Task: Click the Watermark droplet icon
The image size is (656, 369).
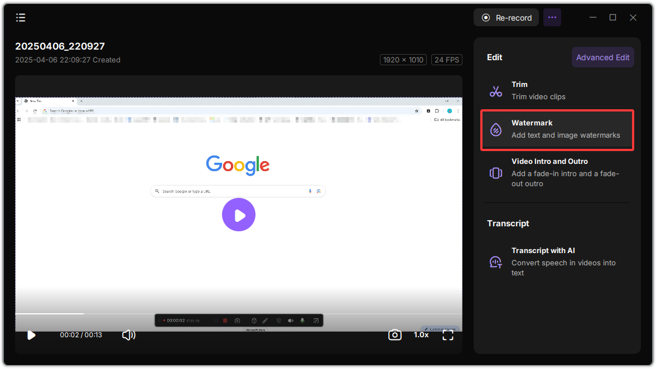Action: point(496,129)
